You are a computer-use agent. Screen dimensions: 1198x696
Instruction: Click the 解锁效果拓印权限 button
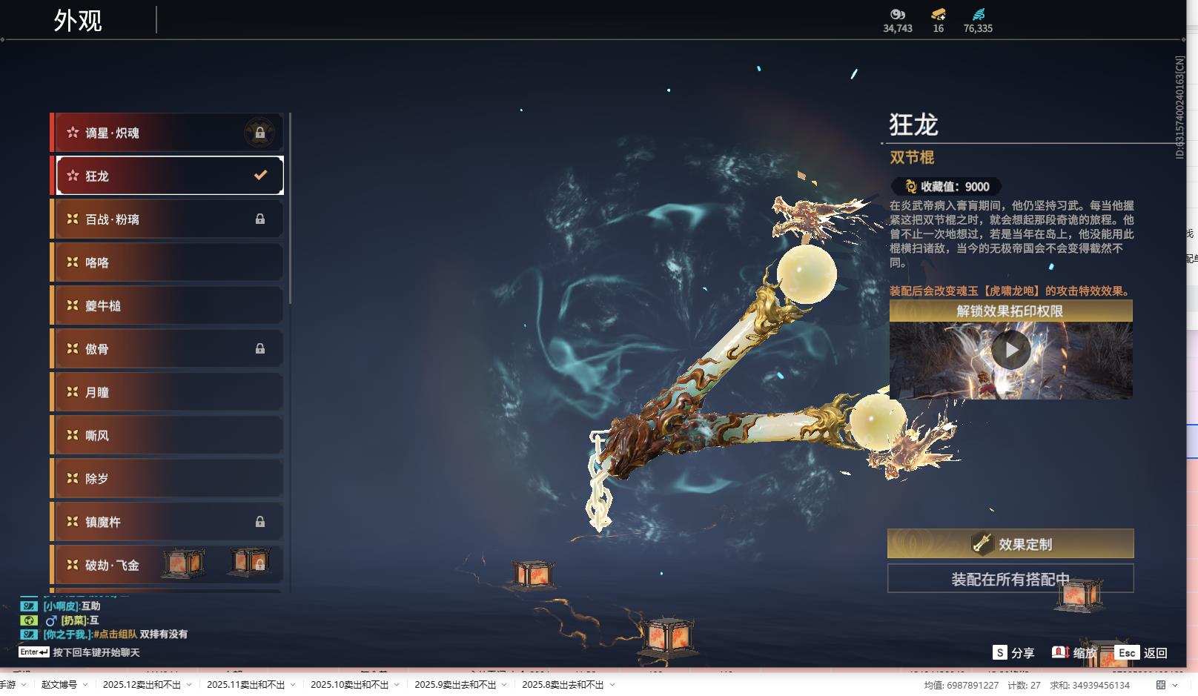pos(1010,311)
